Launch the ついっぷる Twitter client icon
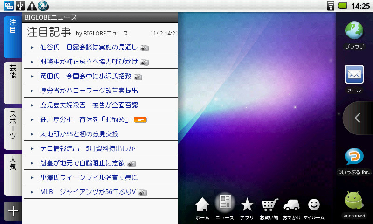The height and width of the screenshot is (224, 373). tap(354, 156)
